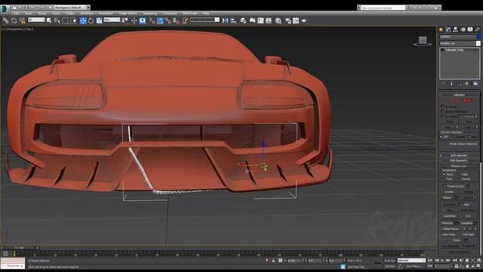
Task: Open the Rendered Frame Window icon
Action: point(296,20)
